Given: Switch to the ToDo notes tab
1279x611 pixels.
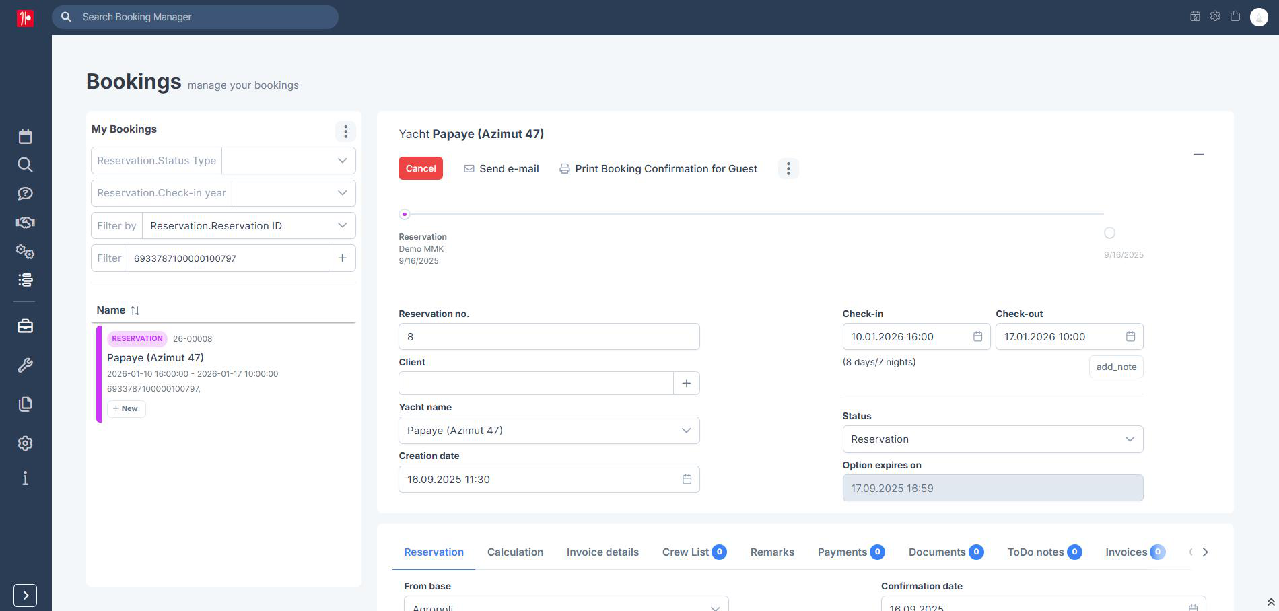Looking at the screenshot, I should tap(1044, 552).
